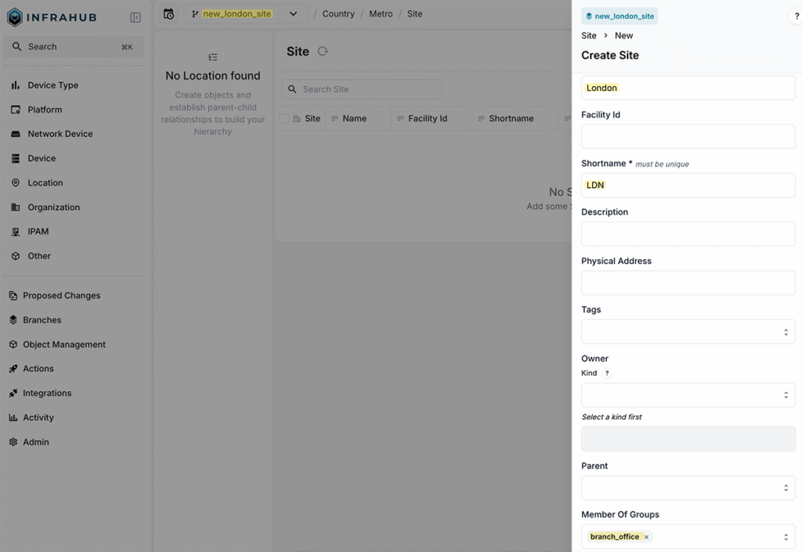The height and width of the screenshot is (552, 802).
Task: Select Metro in the breadcrumb
Action: pos(381,13)
